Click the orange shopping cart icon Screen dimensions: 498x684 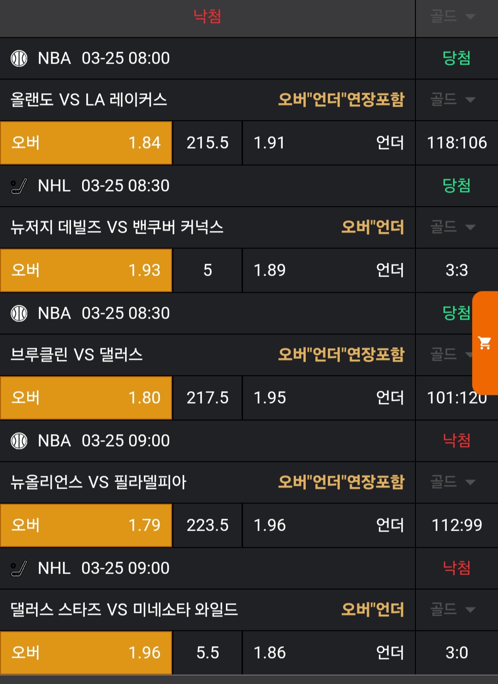[485, 343]
